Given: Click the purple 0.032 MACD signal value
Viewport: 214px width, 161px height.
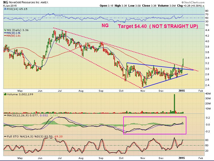Looking at the screenshot, I should click(44, 116).
